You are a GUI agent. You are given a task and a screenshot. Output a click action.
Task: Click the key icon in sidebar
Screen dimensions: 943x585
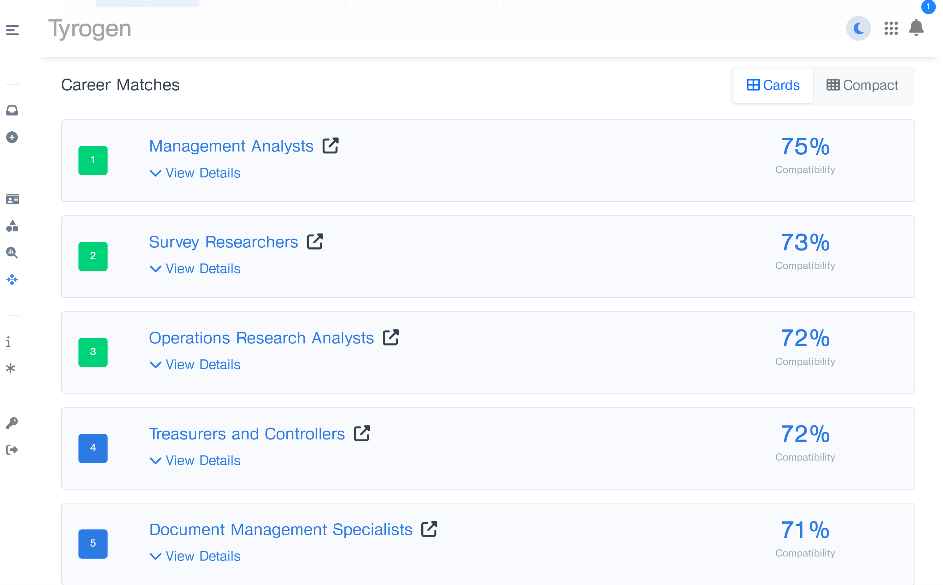coord(12,423)
